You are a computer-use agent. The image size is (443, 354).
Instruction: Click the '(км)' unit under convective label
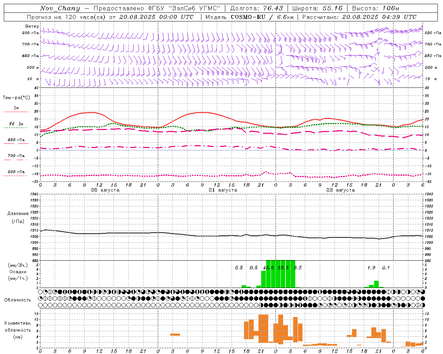18,337
